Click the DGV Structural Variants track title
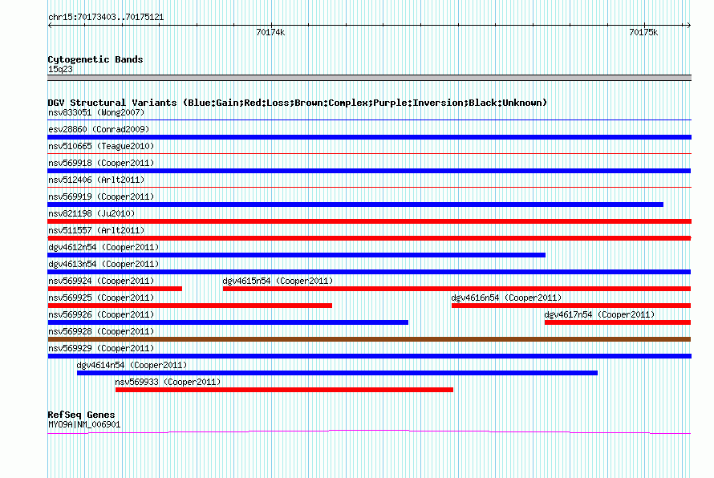The height and width of the screenshot is (478, 714). (298, 103)
